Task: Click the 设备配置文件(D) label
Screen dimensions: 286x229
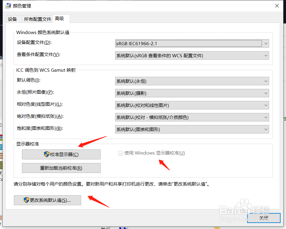Action: click(x=34, y=42)
